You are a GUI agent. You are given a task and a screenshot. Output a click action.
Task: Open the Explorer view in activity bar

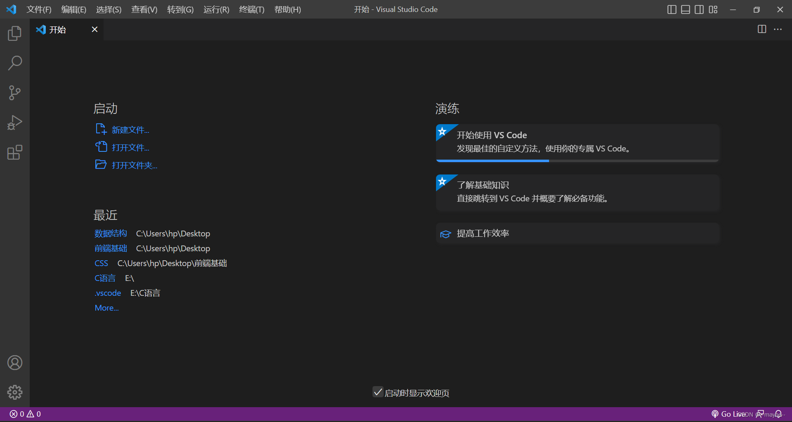click(x=15, y=33)
